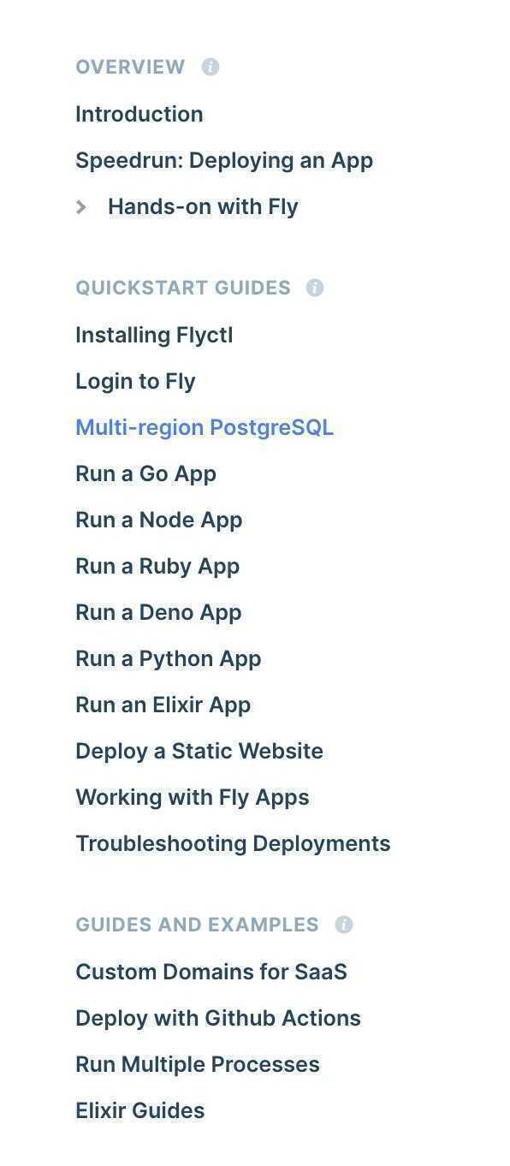Open the Introduction page

coord(139,114)
